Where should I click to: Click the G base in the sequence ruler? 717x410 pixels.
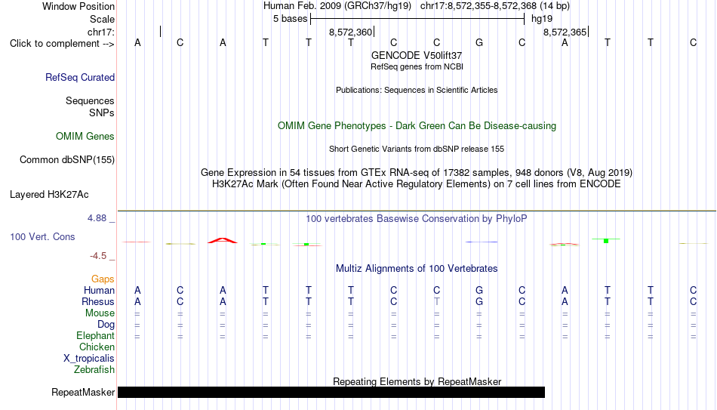click(479, 42)
